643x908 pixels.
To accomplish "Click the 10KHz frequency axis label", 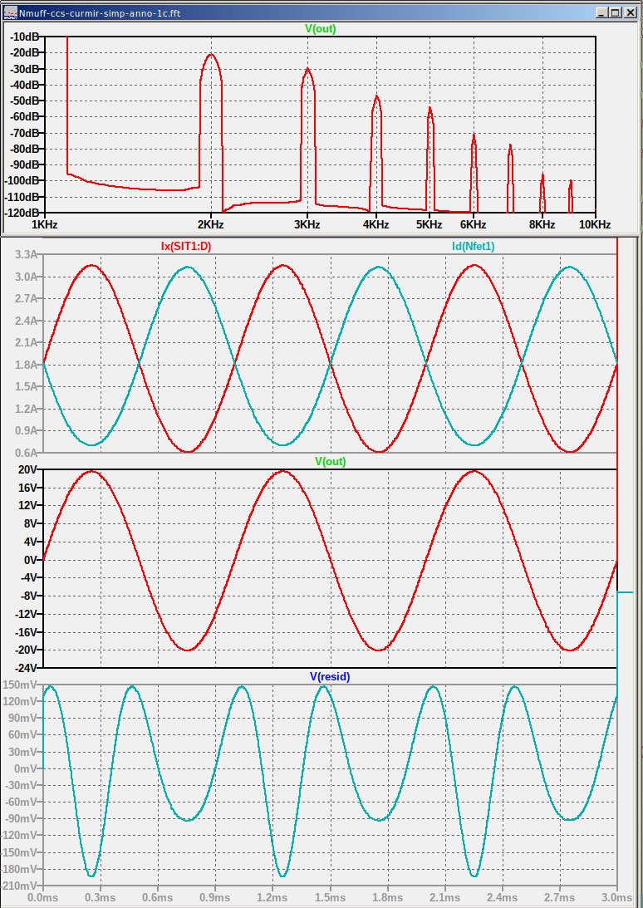I will 594,224.
